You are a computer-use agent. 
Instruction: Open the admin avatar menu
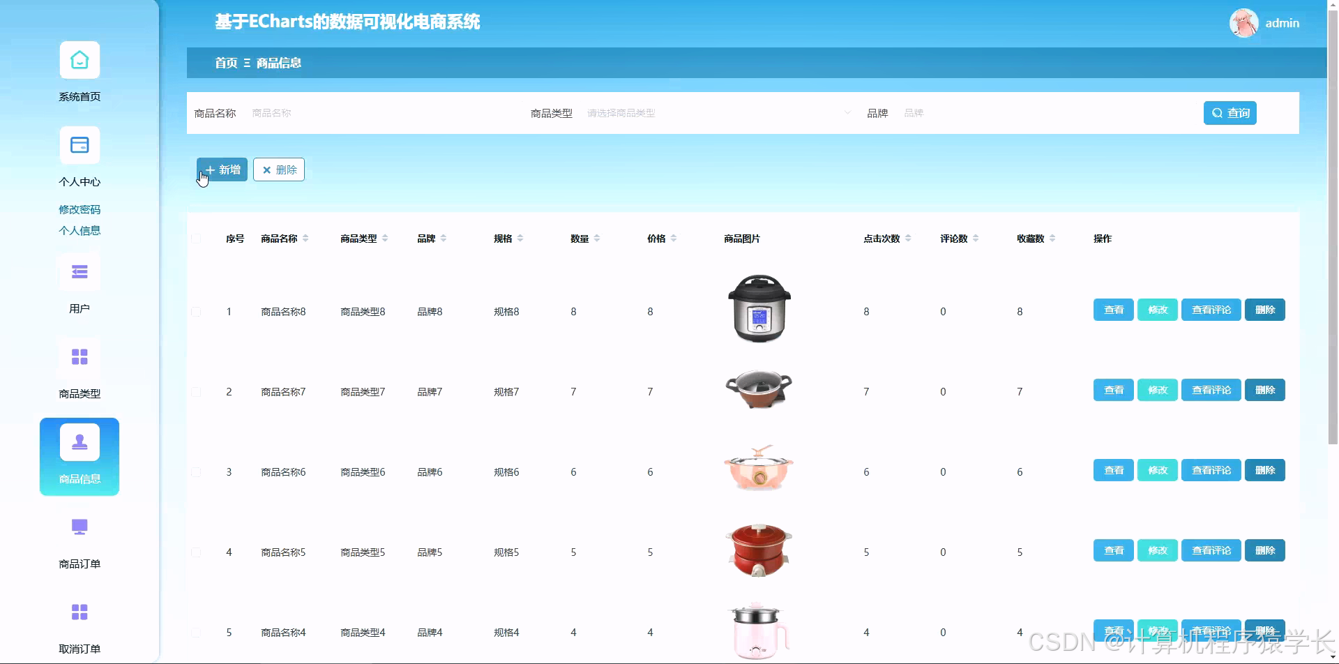1246,22
